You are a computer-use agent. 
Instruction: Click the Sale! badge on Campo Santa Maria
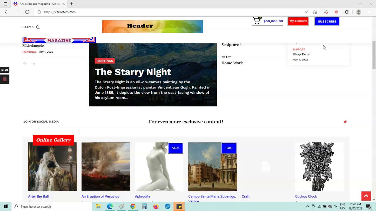(x=229, y=148)
